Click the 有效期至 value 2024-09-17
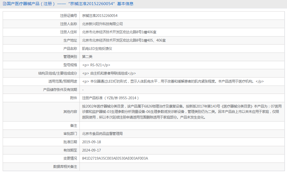The width and height of the screenshot is (287, 173). point(92,150)
